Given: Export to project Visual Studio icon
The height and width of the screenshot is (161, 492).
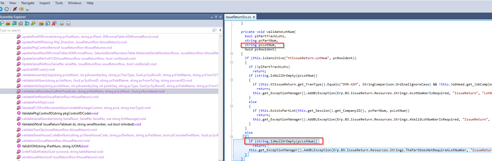Looking at the screenshot, I should 62,23.
